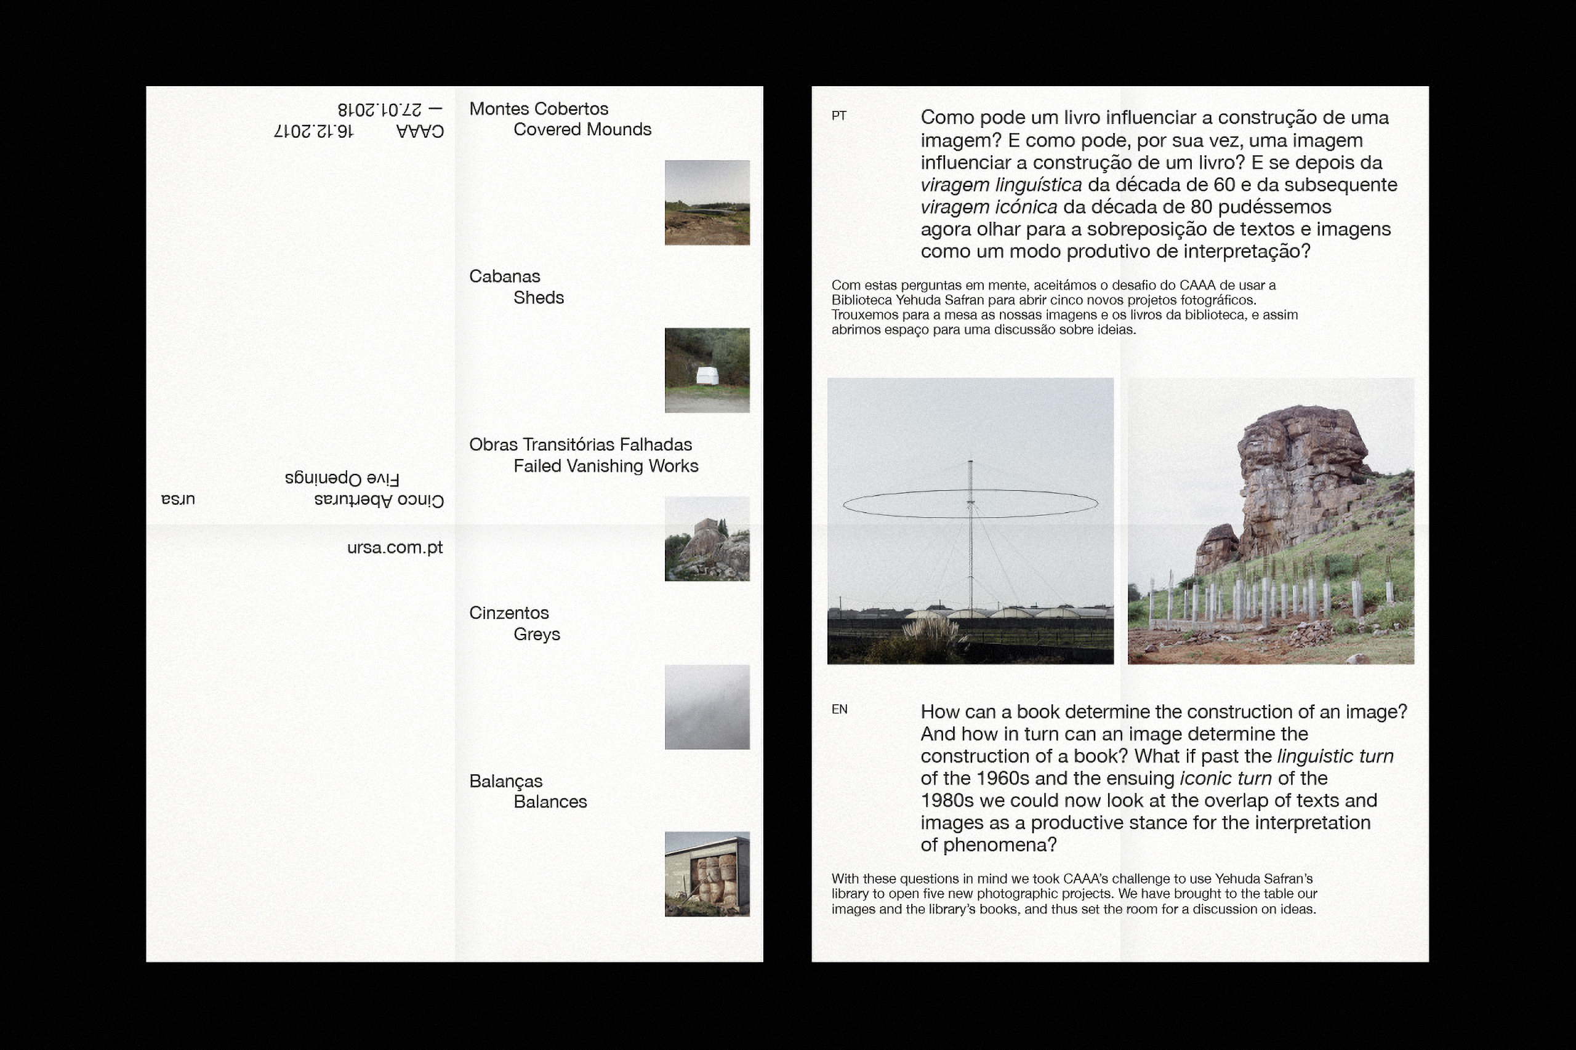Image resolution: width=1576 pixels, height=1050 pixels.
Task: Click the Covered Mounds landscape thumbnail
Action: click(x=707, y=203)
